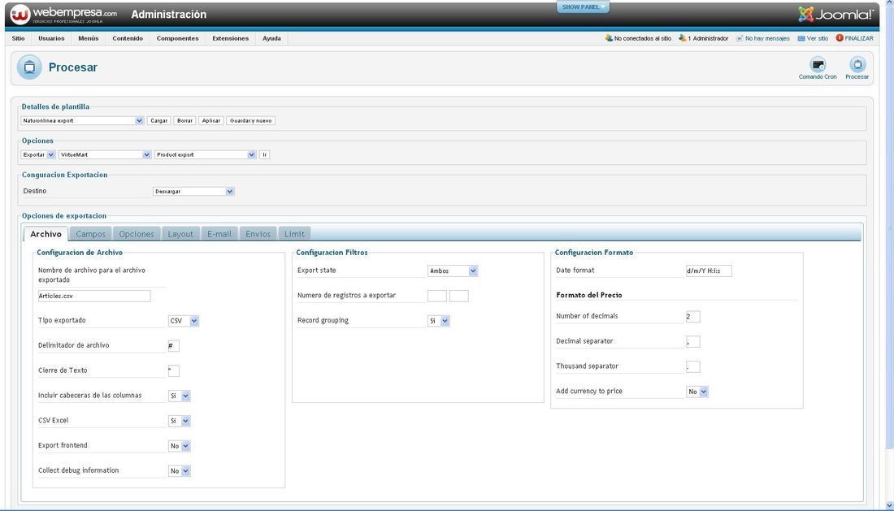Open the VirtueMart component dropdown

pos(105,155)
